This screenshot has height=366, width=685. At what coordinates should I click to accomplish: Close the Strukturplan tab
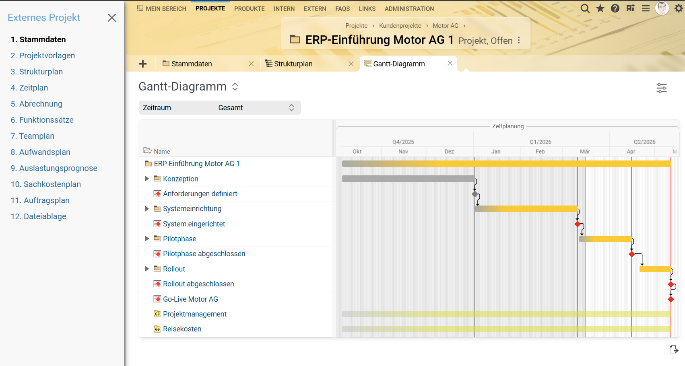coord(351,64)
